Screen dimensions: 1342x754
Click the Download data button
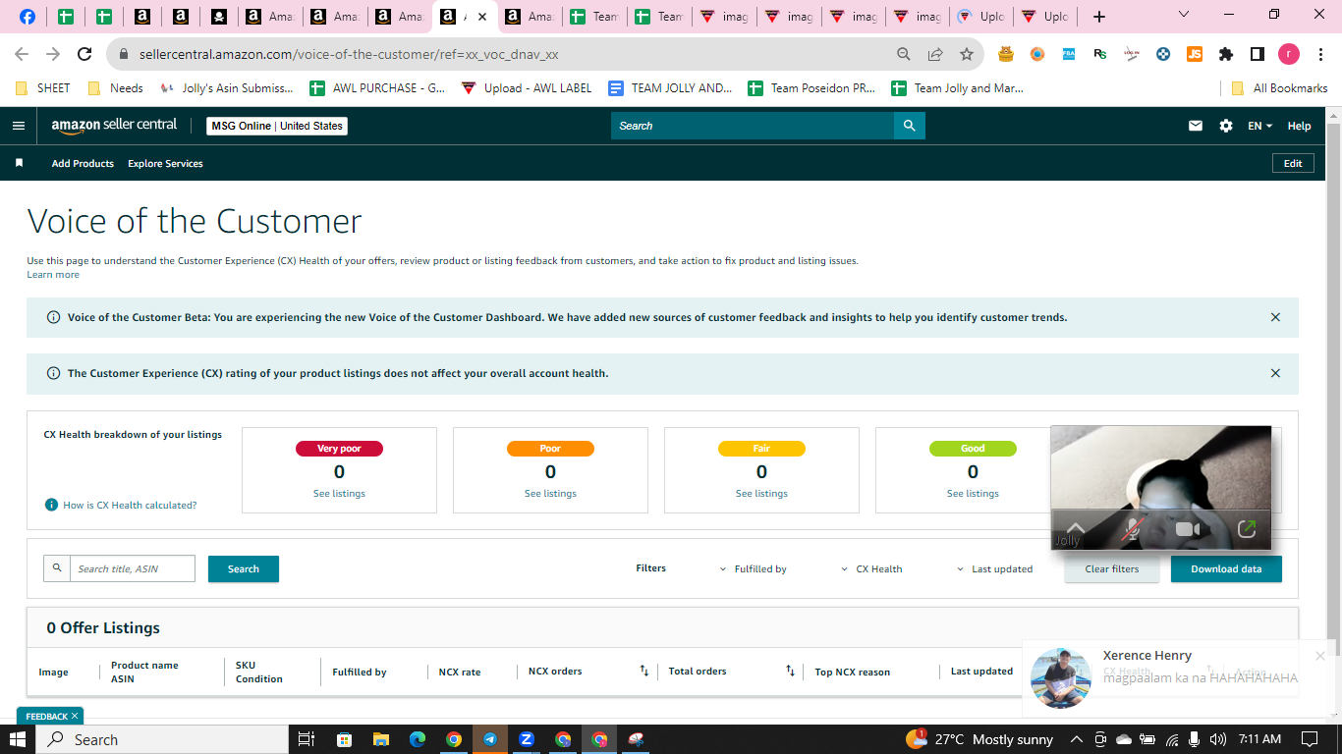[x=1226, y=568]
